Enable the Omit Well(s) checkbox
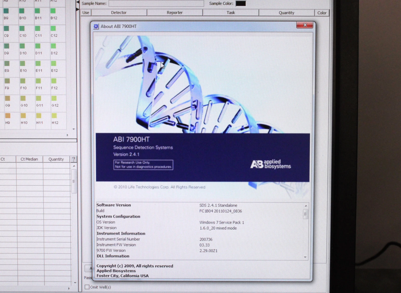 [x=87, y=287]
